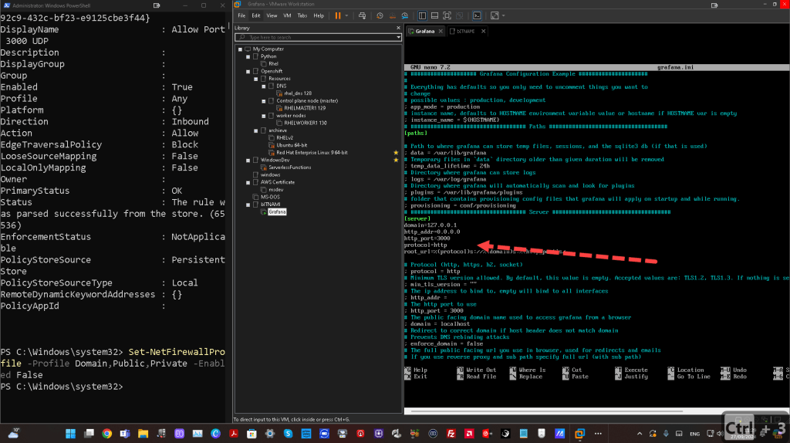Click the Send Ctrl+Alt+Del toolbar icon
790x443 pixels.
(x=362, y=15)
